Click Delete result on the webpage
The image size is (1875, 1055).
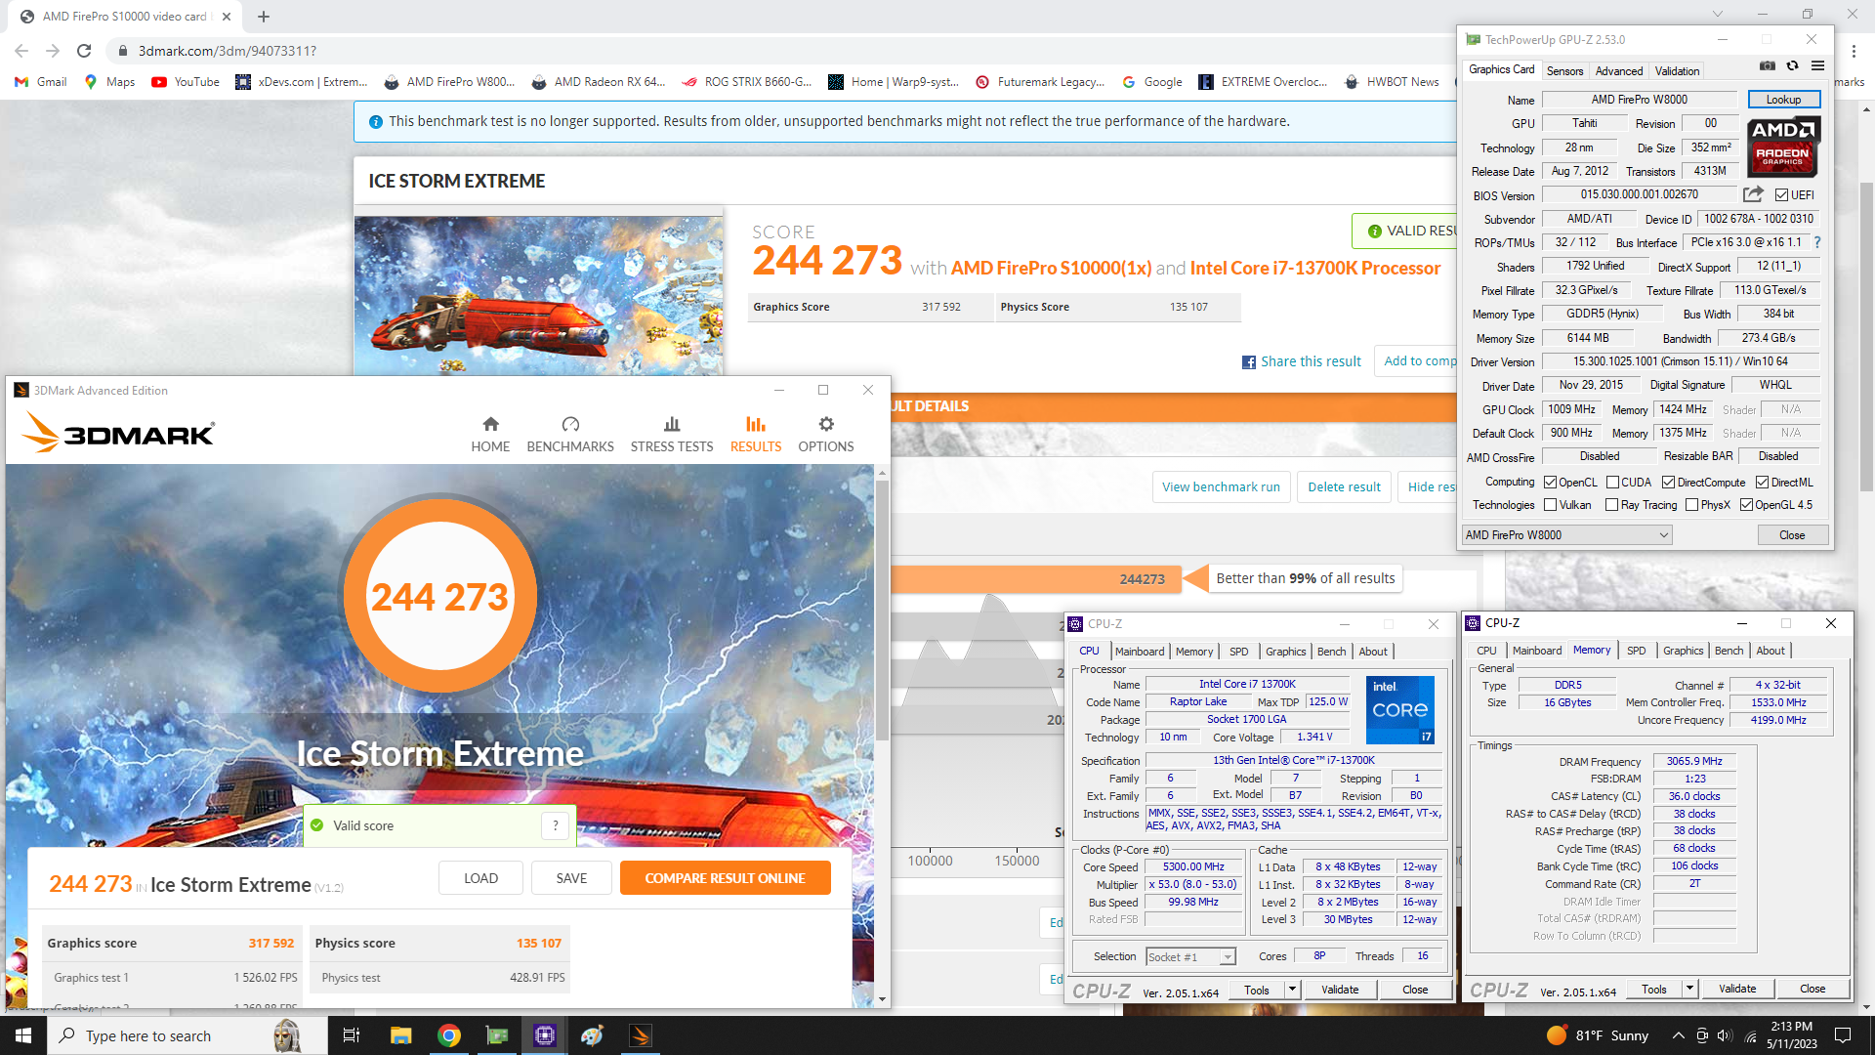[1344, 487]
